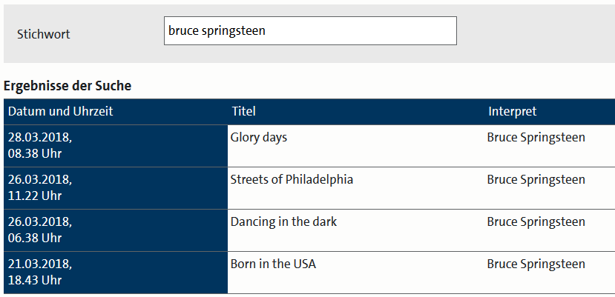Open the Streets of Philadelphia entry

coord(292,180)
